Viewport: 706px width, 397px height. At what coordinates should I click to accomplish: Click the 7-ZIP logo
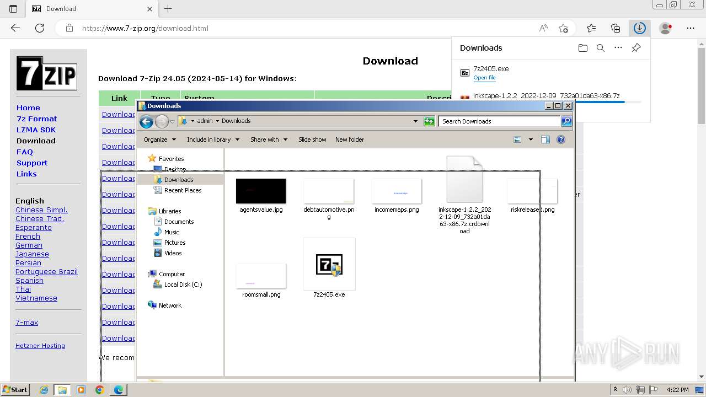coord(46,73)
